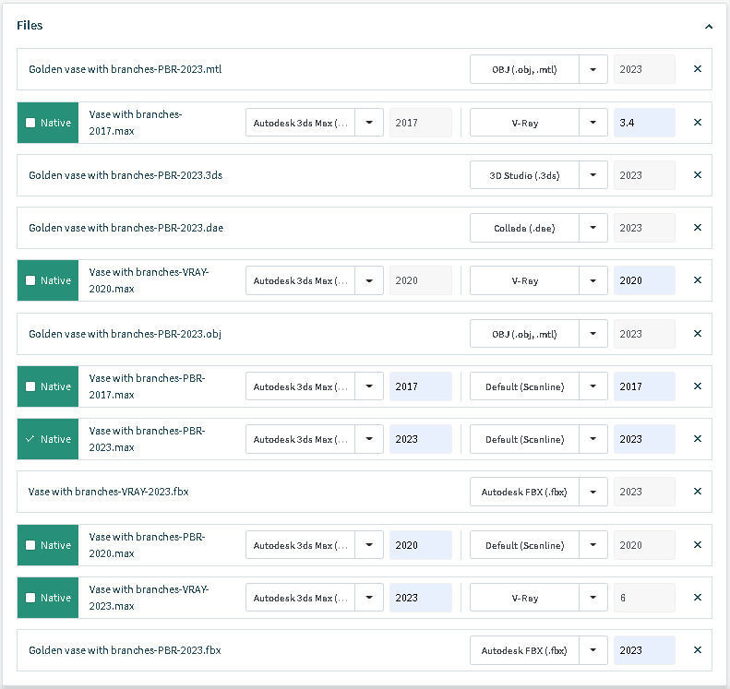Screen dimensions: 730x689
Task: Remove the Golden vase PBR-2023.fbx file
Action: pyautogui.click(x=697, y=650)
